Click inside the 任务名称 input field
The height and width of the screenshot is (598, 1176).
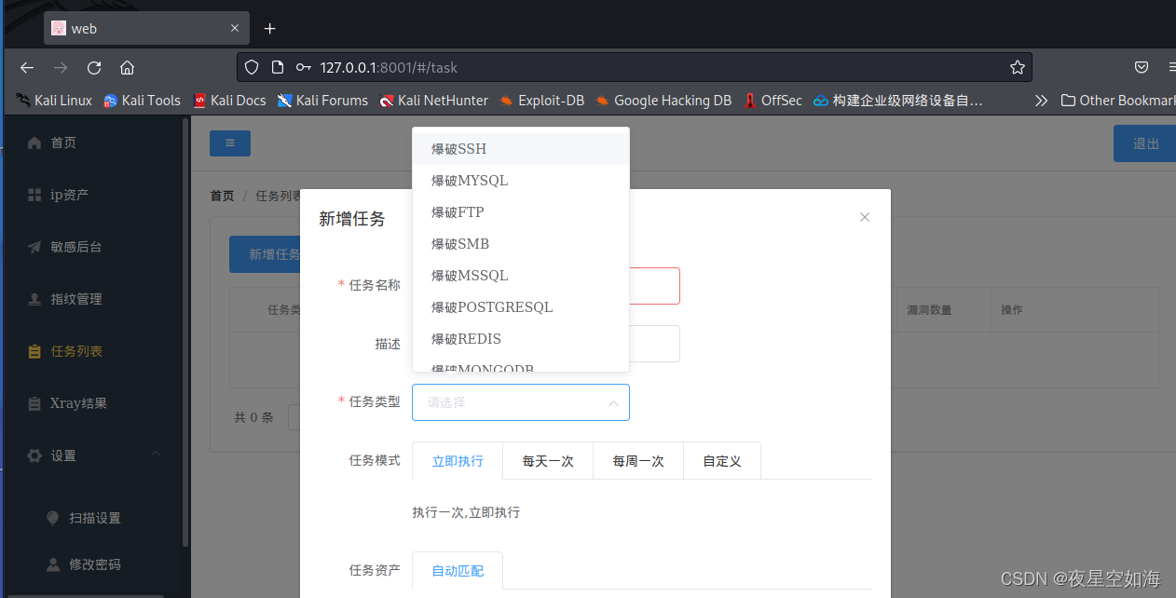point(652,286)
